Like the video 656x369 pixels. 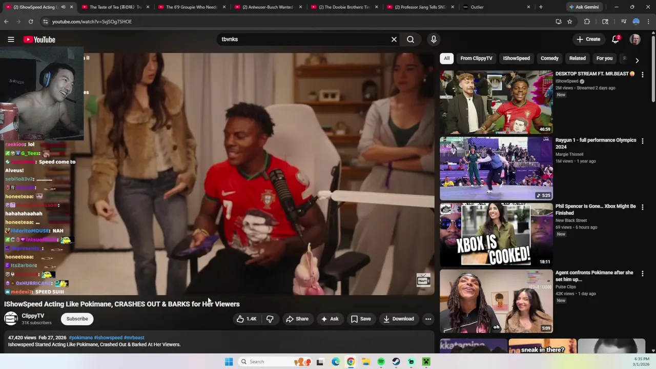tap(247, 319)
